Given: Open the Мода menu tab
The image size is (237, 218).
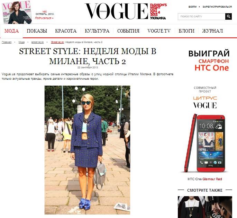Looking at the screenshot, I should (12, 31).
